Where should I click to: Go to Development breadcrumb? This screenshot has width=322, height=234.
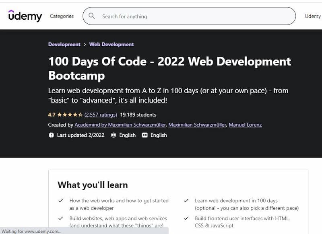[x=64, y=44]
